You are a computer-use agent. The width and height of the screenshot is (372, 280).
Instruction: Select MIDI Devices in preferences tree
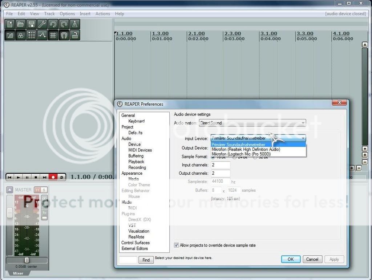(x=140, y=150)
